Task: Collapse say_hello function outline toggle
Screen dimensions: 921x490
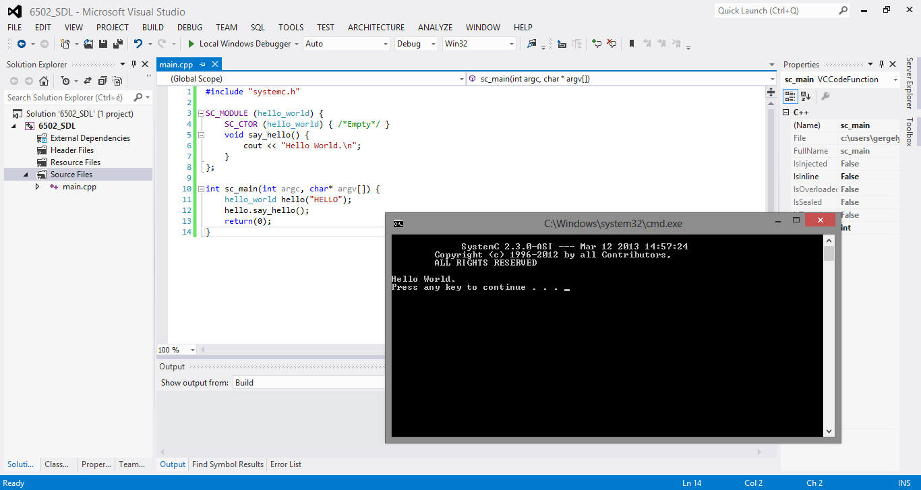Action: tap(201, 135)
